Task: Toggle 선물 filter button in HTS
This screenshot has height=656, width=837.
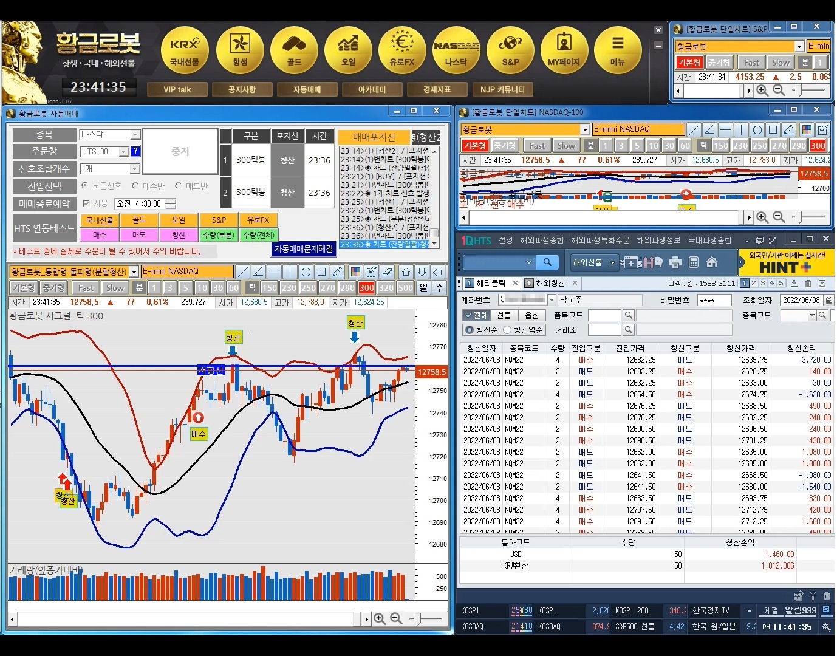Action: point(504,315)
